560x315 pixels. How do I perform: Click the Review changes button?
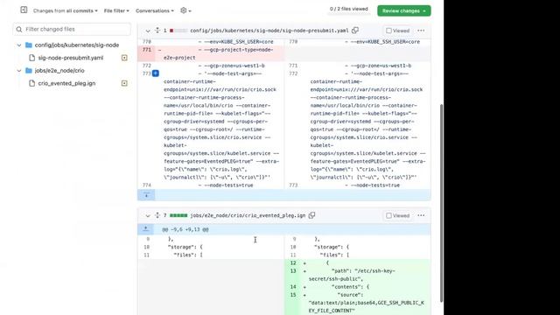tap(404, 10)
